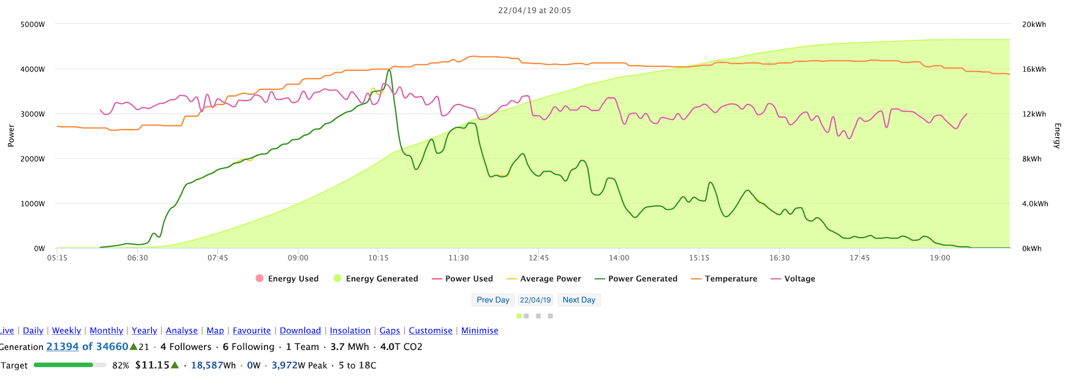The height and width of the screenshot is (381, 1075).
Task: Click the Minimise link
Action: pyautogui.click(x=480, y=331)
